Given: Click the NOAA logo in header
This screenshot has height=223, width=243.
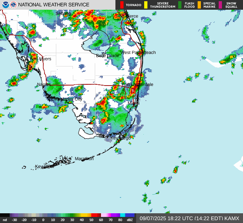Looking at the screenshot, I should (x=5, y=5).
